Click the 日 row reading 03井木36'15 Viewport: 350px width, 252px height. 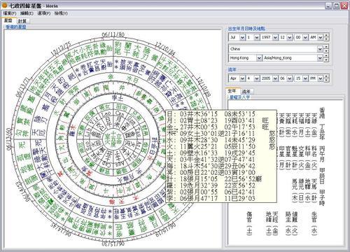coord(211,114)
